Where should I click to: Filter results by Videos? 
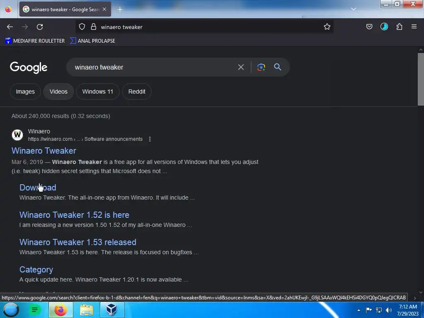(58, 92)
